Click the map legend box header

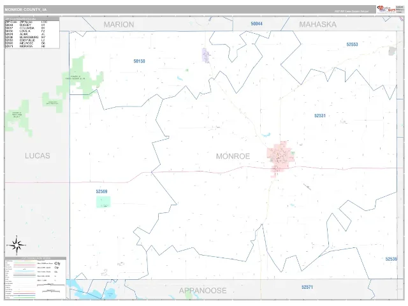[x=36, y=258]
